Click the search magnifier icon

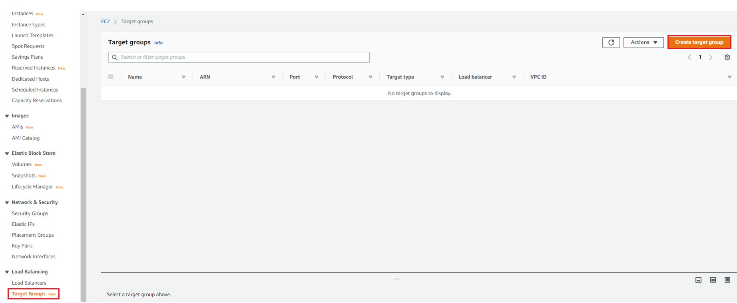(x=115, y=57)
